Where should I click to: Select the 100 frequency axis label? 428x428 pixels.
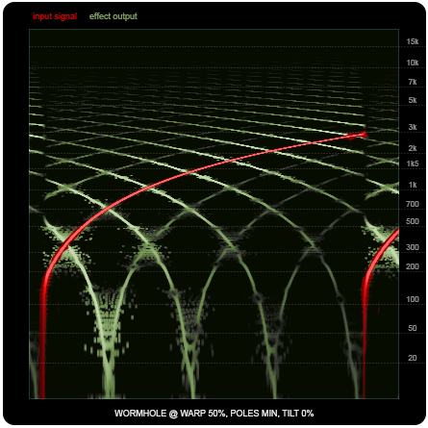[413, 299]
